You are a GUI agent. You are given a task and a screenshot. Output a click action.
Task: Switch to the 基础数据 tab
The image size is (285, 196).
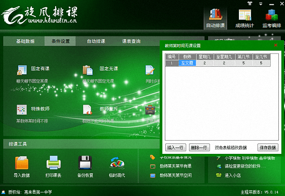point(25,41)
